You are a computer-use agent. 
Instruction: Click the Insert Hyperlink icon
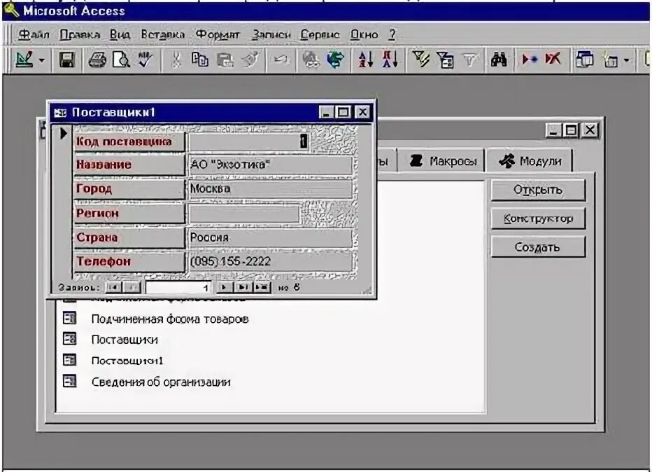311,60
